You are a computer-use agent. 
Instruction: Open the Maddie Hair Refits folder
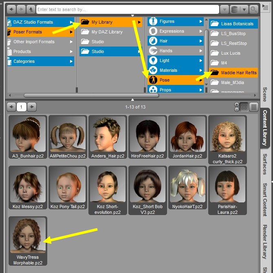(x=233, y=73)
